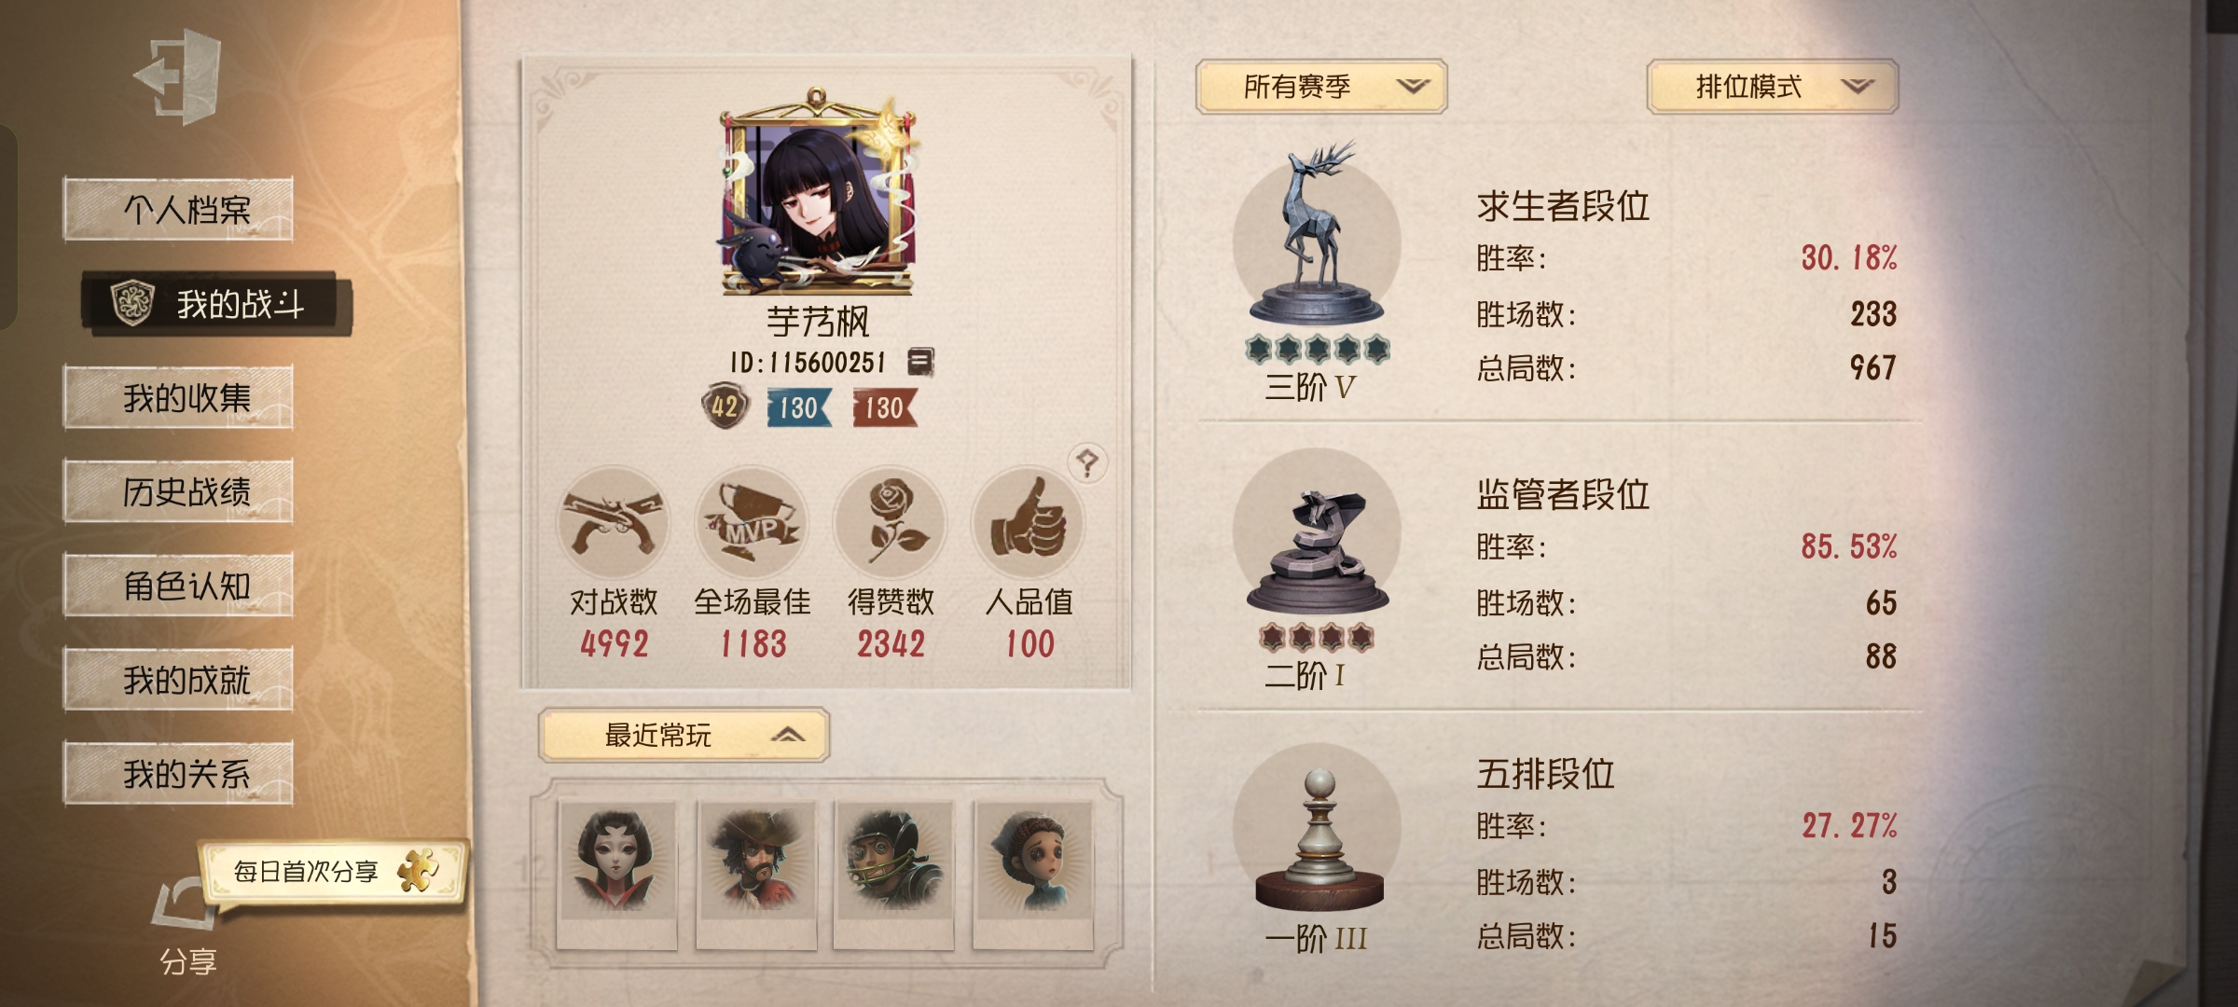
Task: Click the rose likes icon
Action: (891, 523)
